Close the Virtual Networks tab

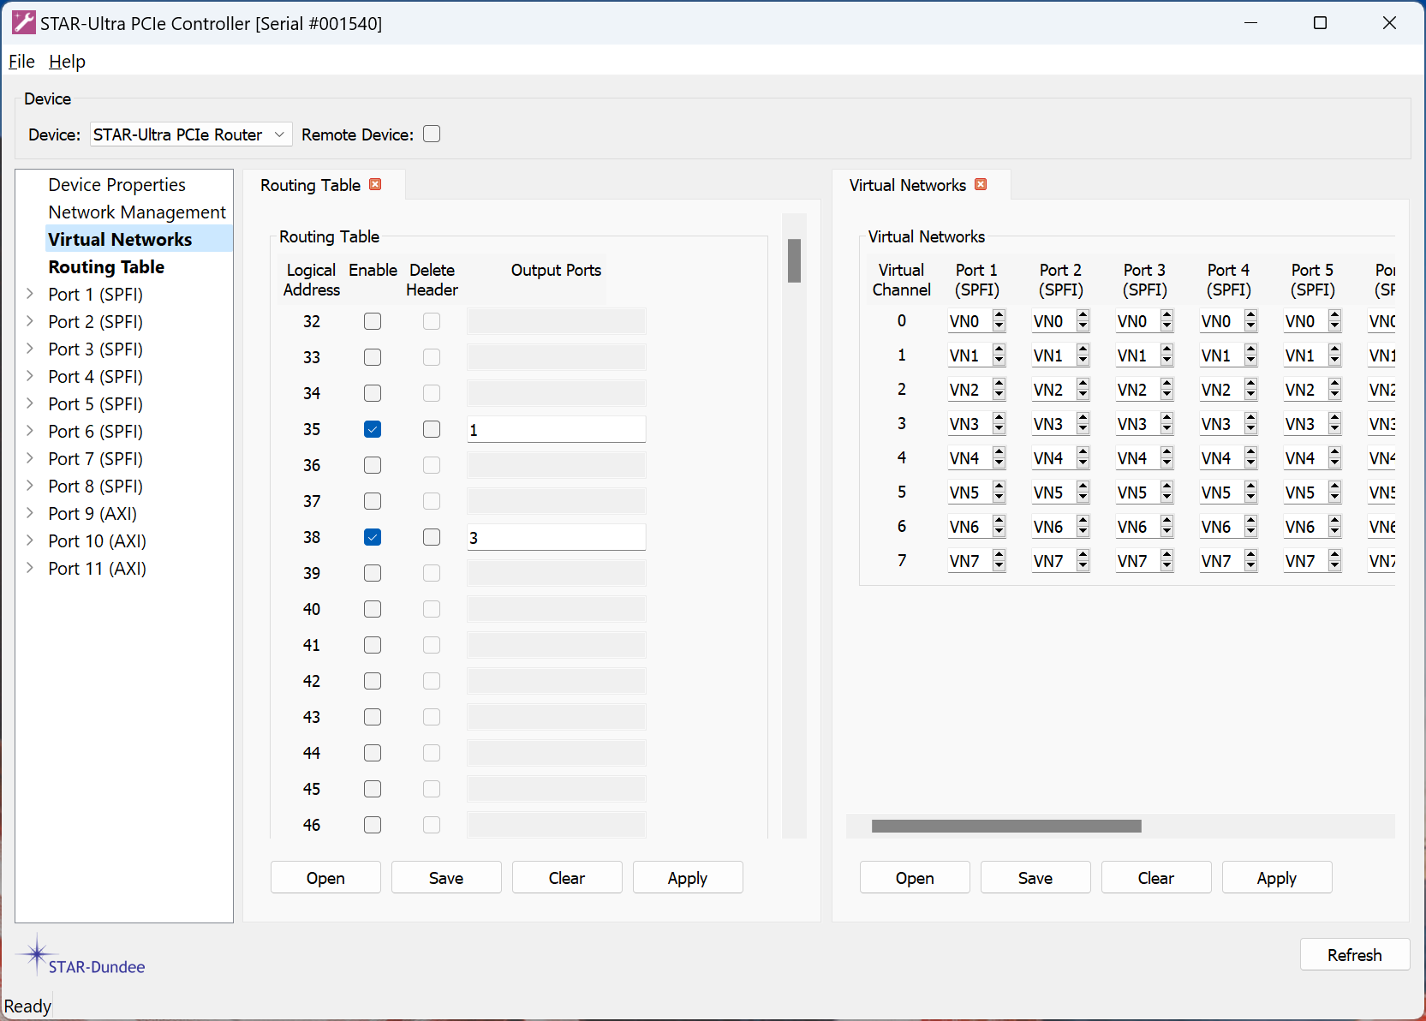(x=981, y=185)
